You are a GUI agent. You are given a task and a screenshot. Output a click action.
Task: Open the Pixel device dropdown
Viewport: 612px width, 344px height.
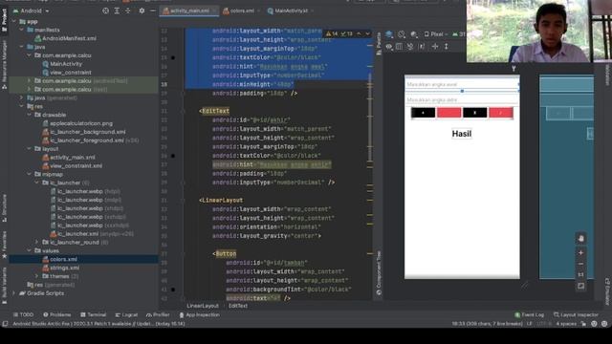436,34
